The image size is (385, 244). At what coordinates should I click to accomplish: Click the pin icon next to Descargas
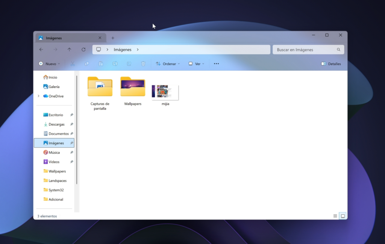[72, 124]
